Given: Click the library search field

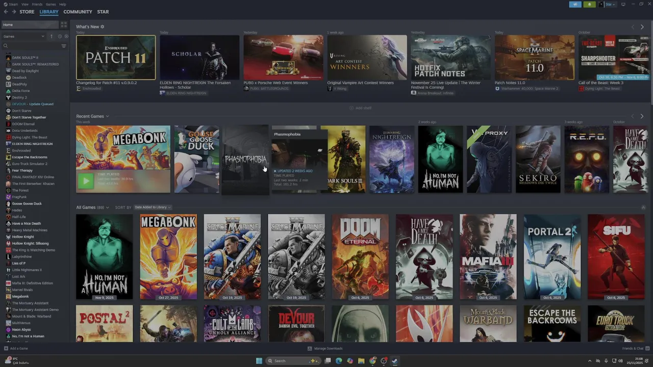Looking at the screenshot, I should click(31, 46).
